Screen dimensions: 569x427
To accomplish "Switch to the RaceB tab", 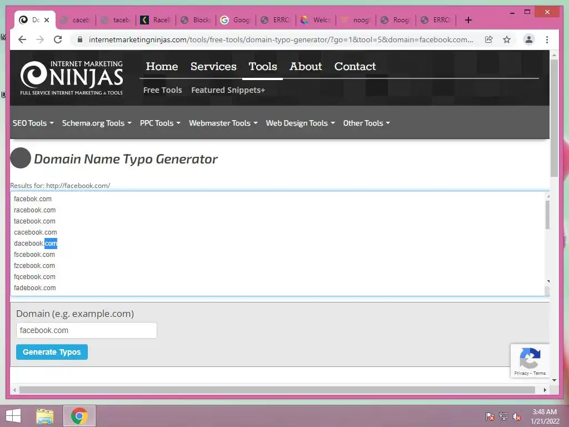I will click(156, 20).
